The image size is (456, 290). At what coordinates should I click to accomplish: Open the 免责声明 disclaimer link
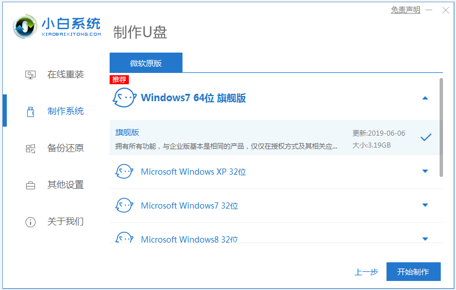405,10
